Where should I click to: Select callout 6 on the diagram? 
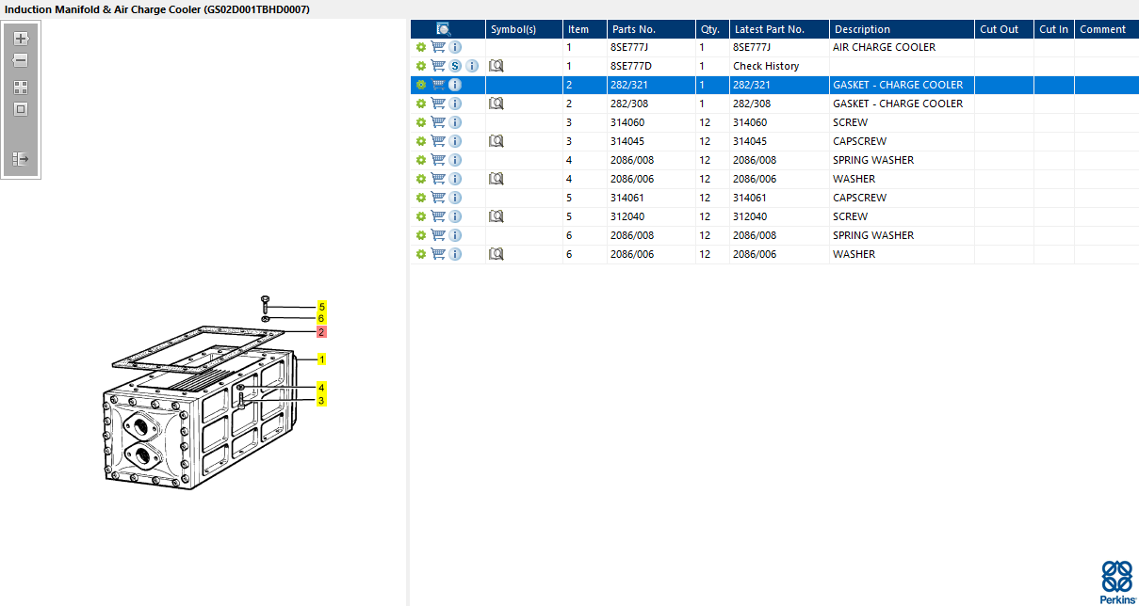321,319
